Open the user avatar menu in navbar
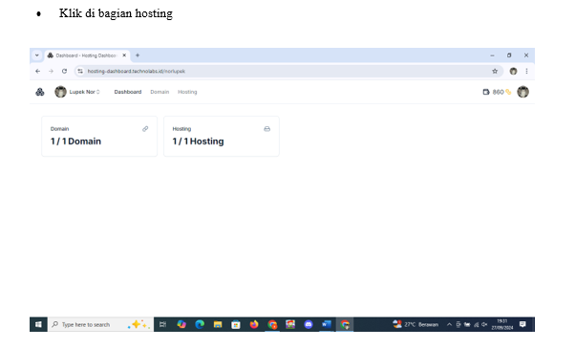This screenshot has height=349, width=575. click(522, 92)
